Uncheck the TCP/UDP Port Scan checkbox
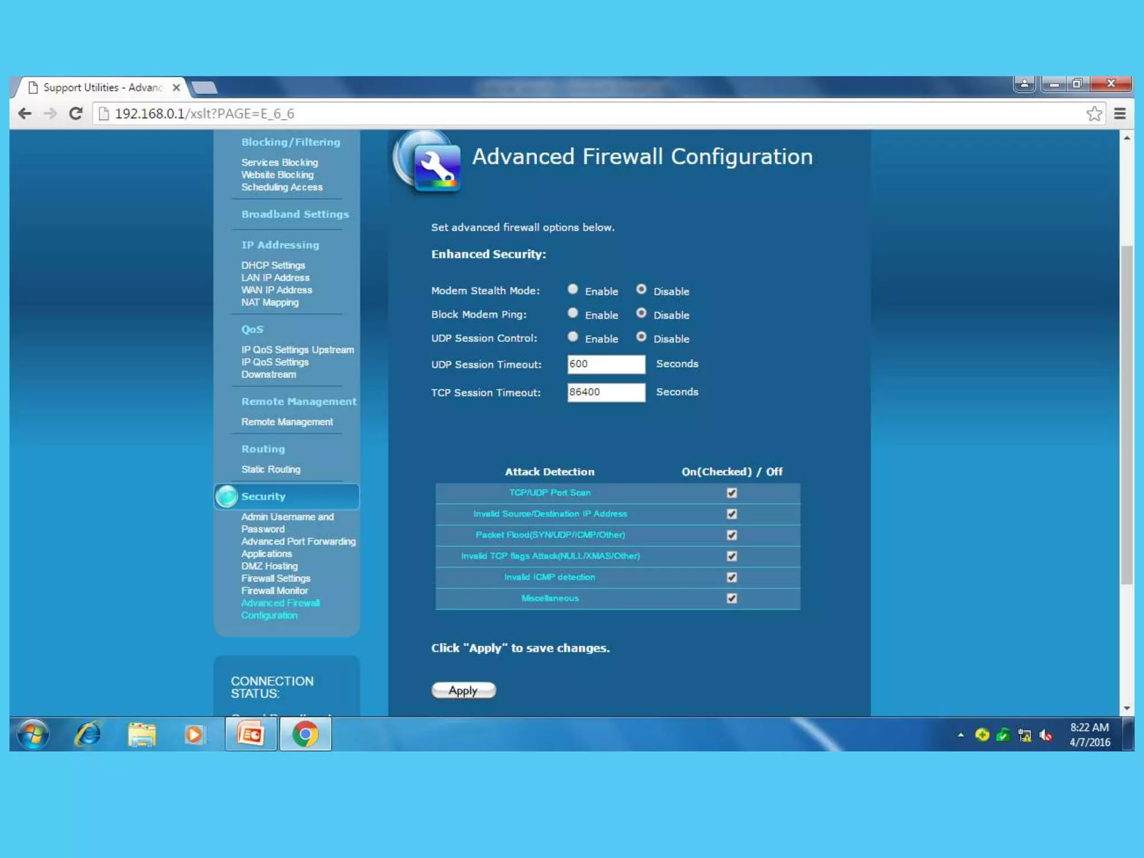The width and height of the screenshot is (1144, 858). point(732,493)
